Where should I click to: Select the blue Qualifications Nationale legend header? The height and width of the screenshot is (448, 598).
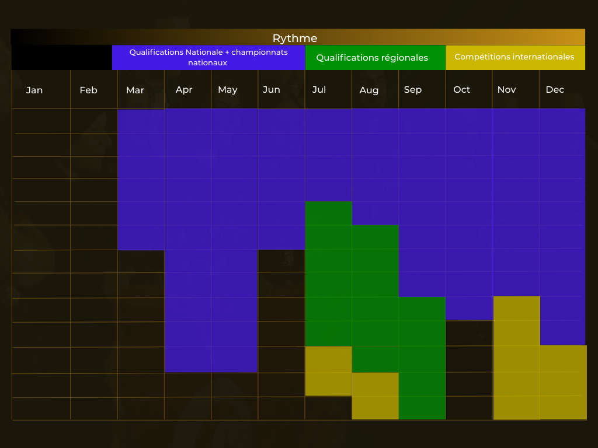tap(208, 57)
